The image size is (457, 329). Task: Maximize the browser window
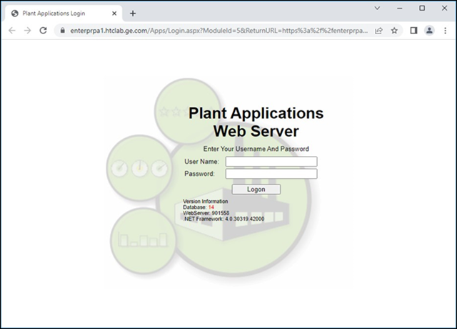coord(422,8)
